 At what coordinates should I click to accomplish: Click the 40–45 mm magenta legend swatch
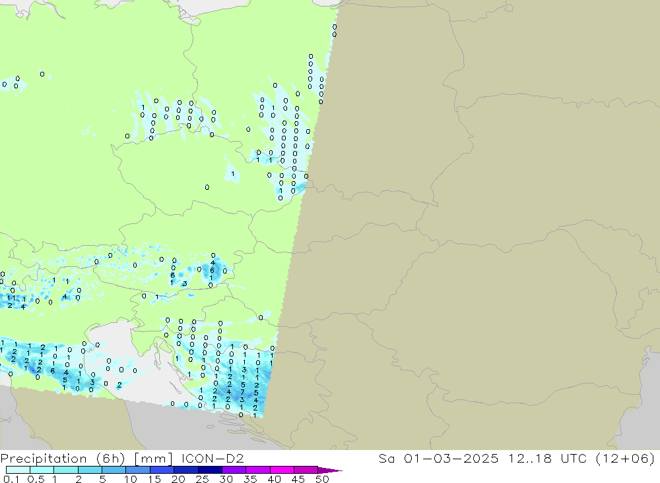click(x=282, y=470)
